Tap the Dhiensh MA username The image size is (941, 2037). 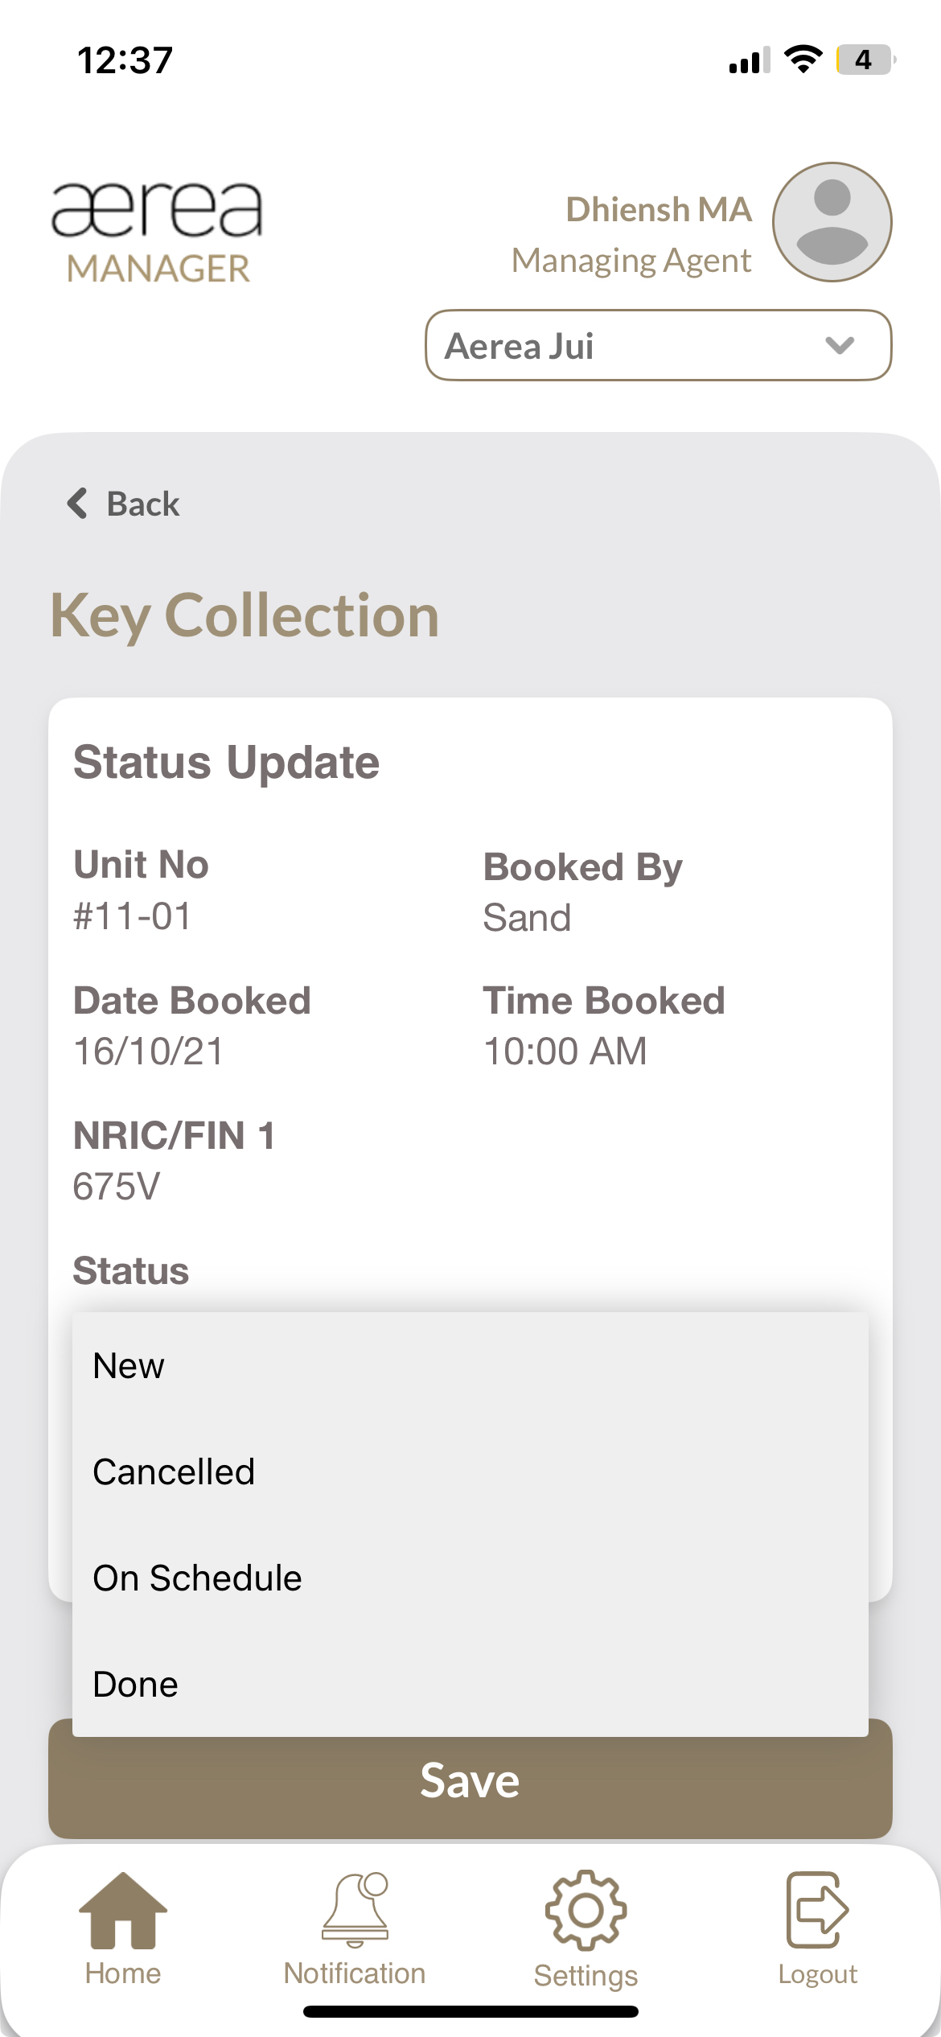click(x=659, y=209)
